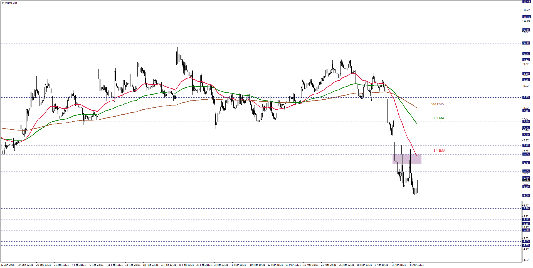Select the purple shaded rectangle zone
Screen dimensions: 533x268
pyautogui.click(x=407, y=159)
